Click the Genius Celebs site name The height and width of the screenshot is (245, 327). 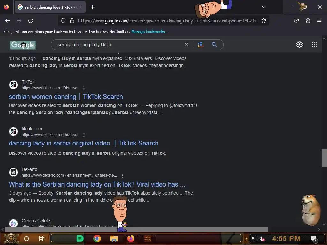[36, 221]
